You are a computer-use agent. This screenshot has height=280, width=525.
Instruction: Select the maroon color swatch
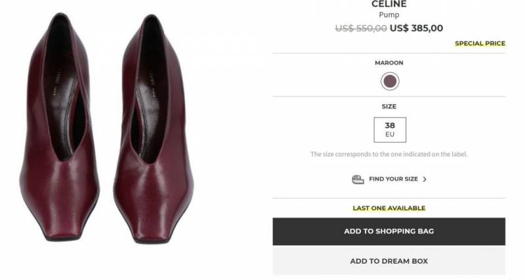(390, 82)
